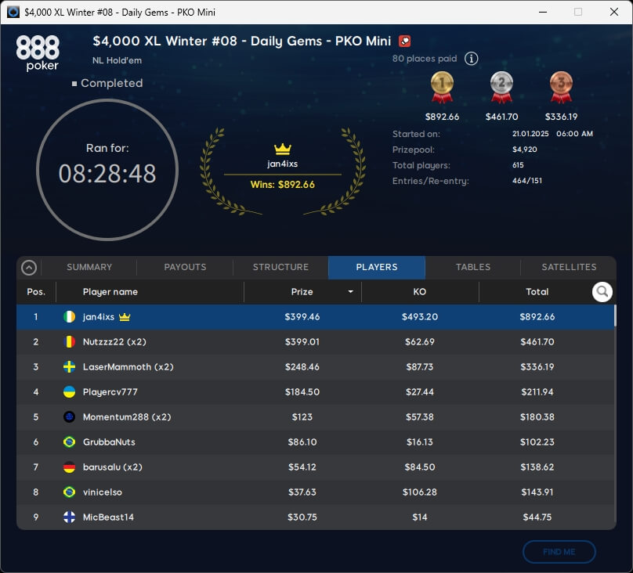The height and width of the screenshot is (573, 633).
Task: Sort by the Total column header
Action: pyautogui.click(x=537, y=291)
